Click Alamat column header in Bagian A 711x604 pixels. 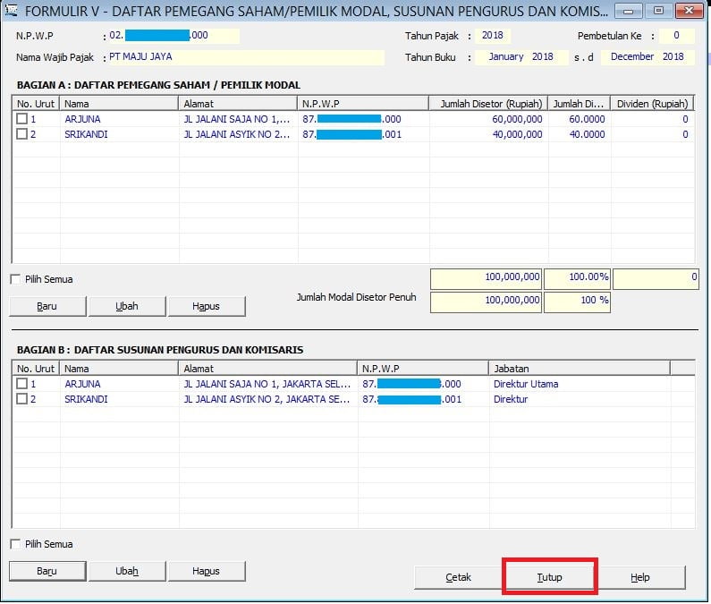238,104
